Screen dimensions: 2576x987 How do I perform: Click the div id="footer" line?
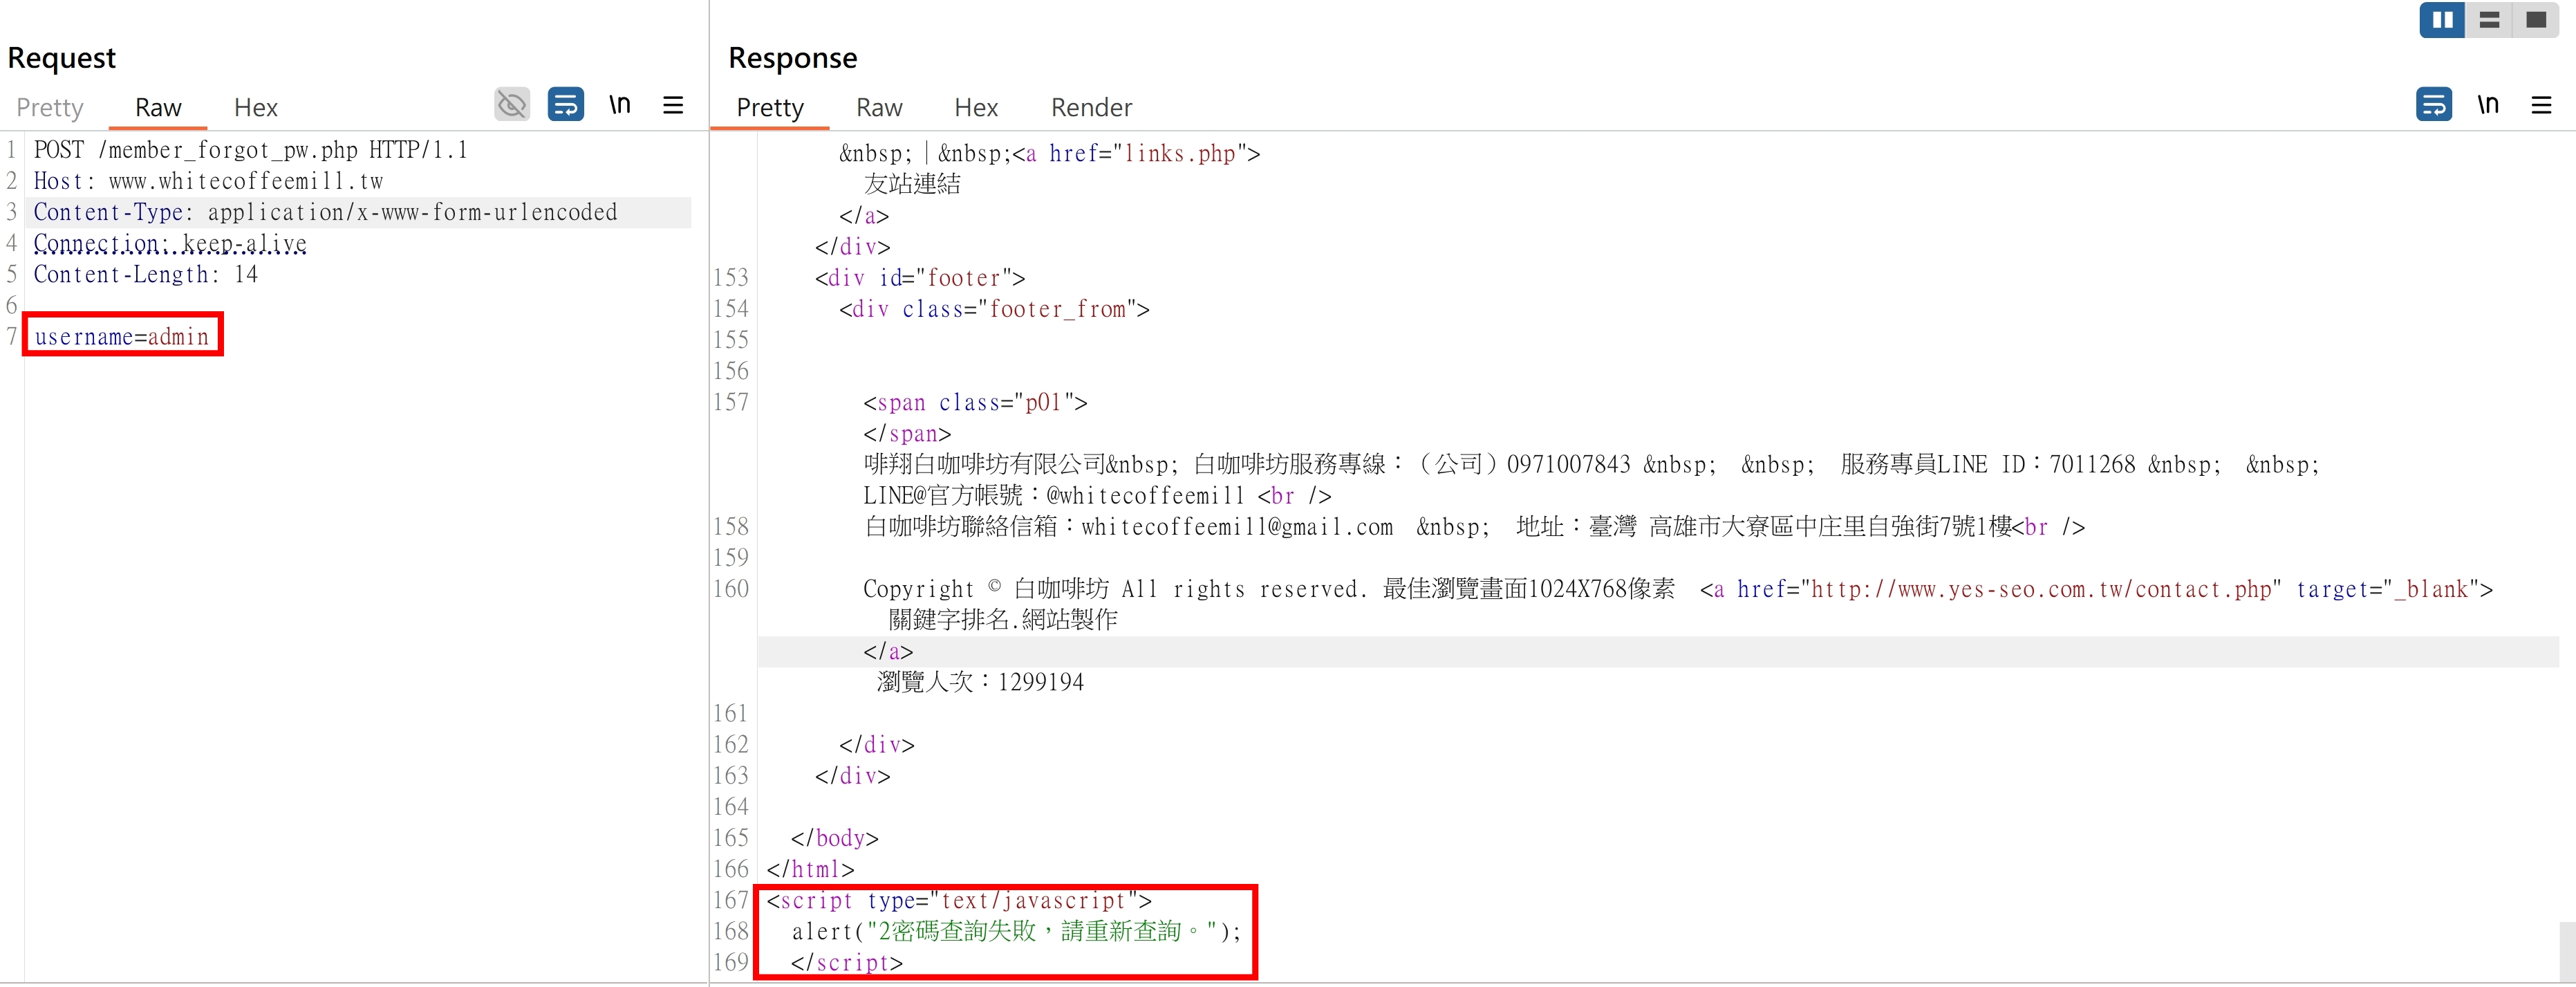[x=920, y=278]
